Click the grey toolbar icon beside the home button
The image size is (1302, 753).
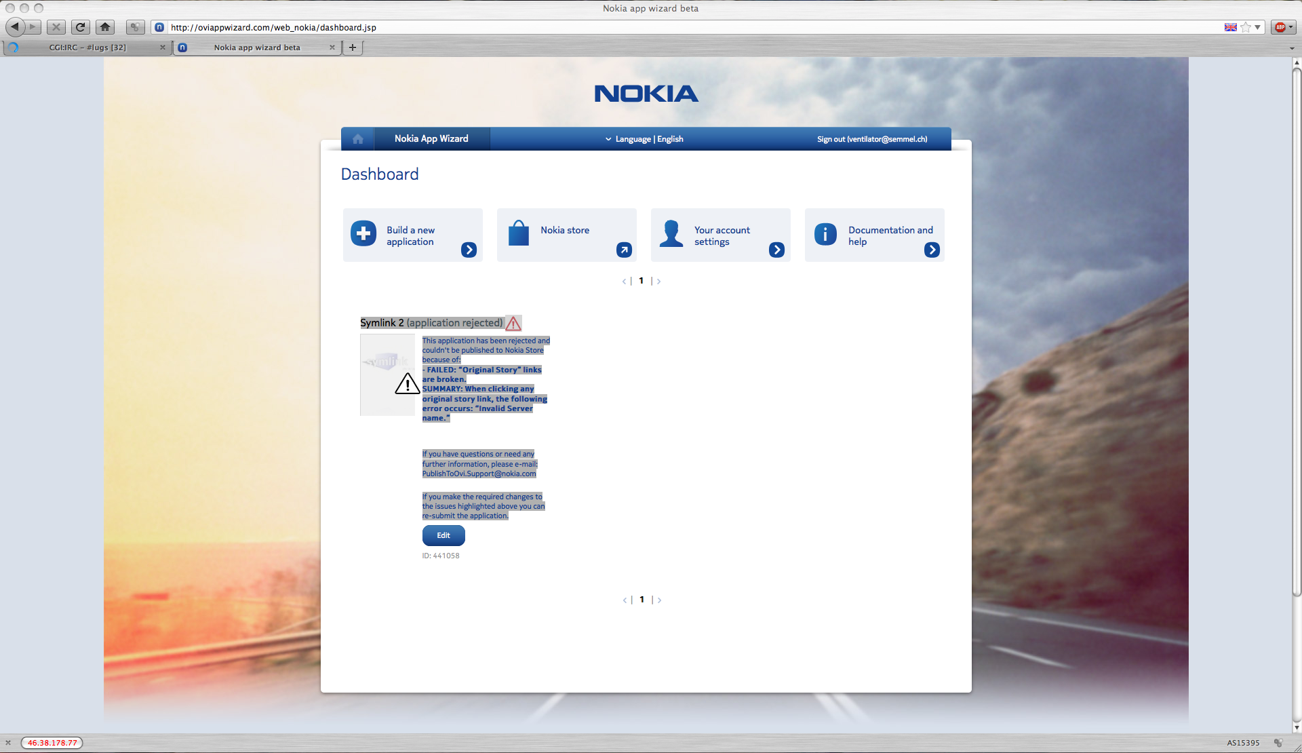pos(135,27)
